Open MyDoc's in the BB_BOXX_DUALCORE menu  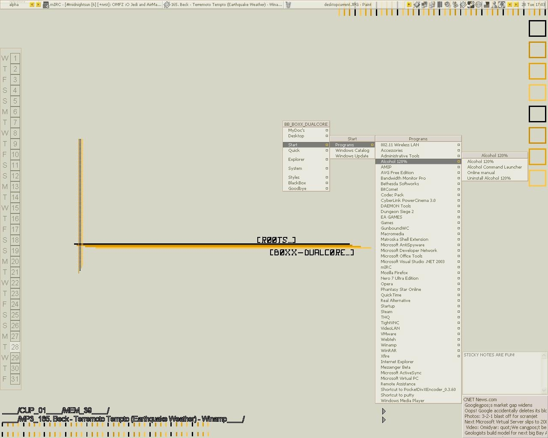point(306,130)
